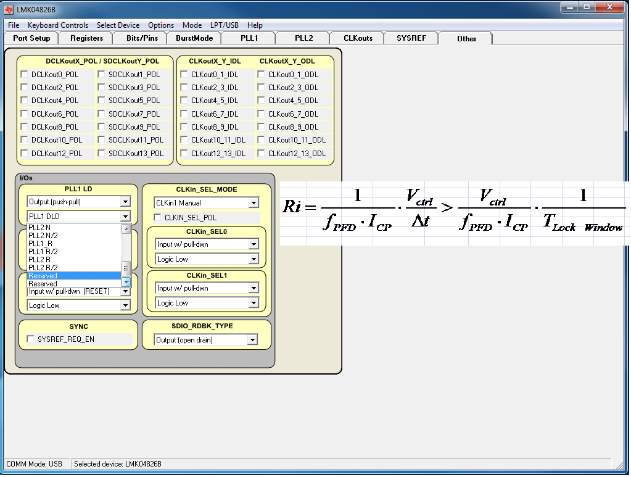Click the dropdown list scroll-up arrow

pos(126,229)
